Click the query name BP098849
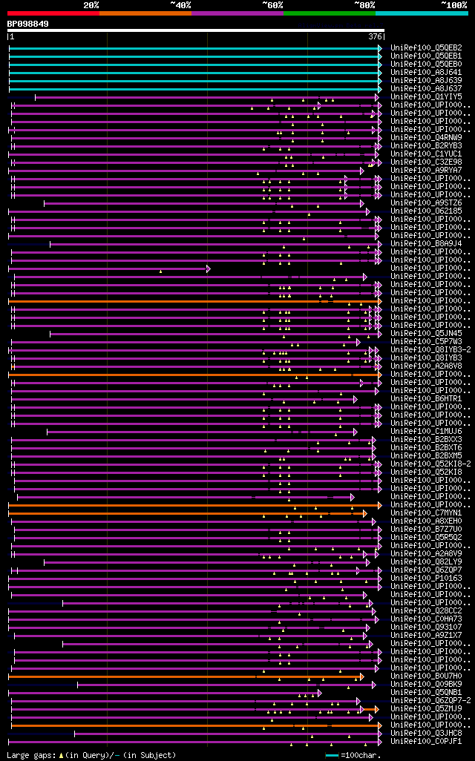Viewport: 475px width, 761px height. tap(27, 24)
